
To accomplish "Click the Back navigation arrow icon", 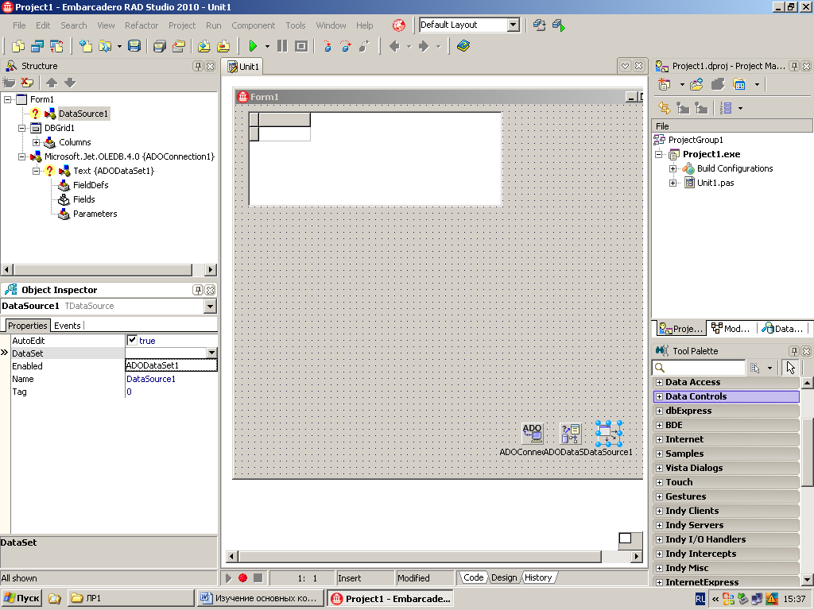I will [x=394, y=46].
